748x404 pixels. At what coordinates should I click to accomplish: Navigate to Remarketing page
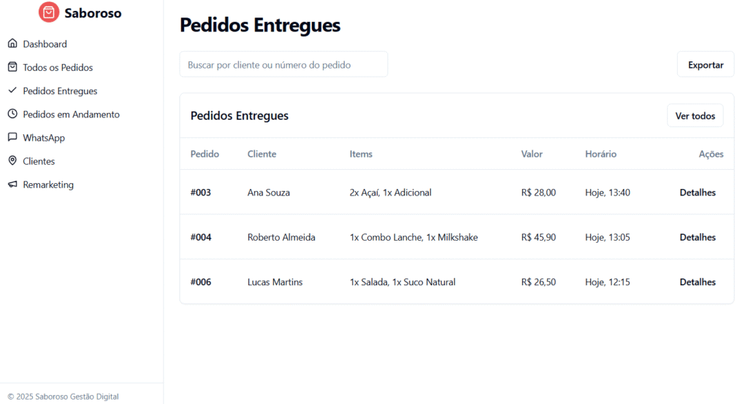tap(48, 184)
